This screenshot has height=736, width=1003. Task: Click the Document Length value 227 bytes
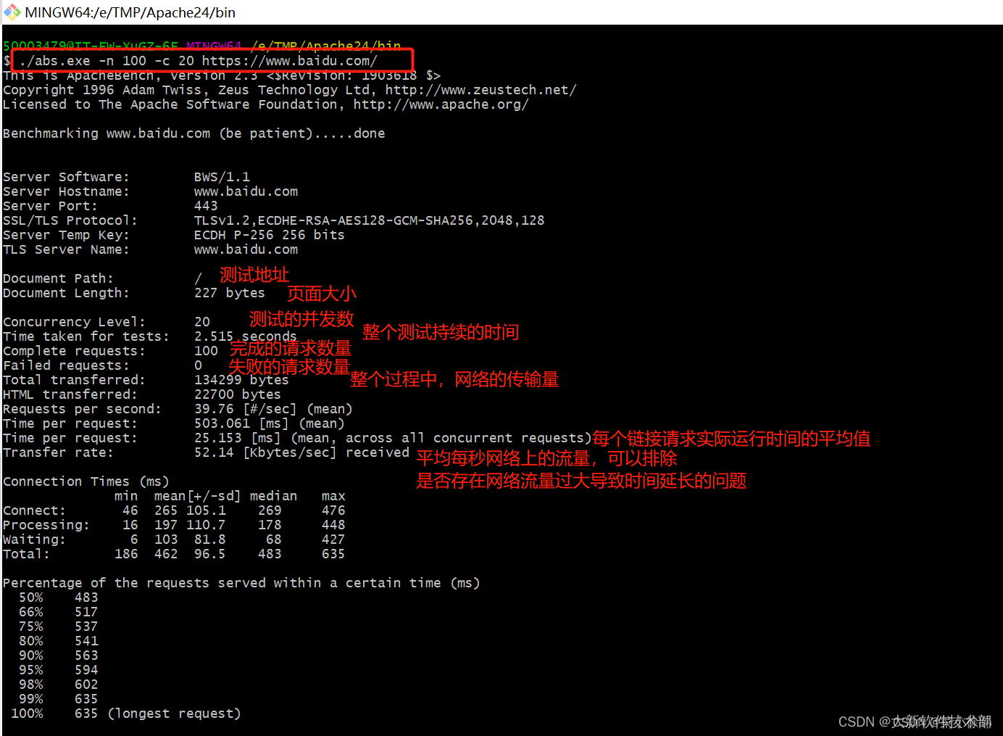pyautogui.click(x=230, y=293)
